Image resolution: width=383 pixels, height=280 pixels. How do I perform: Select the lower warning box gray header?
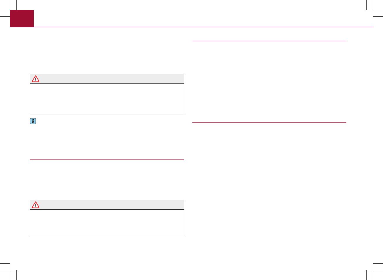(x=112, y=205)
